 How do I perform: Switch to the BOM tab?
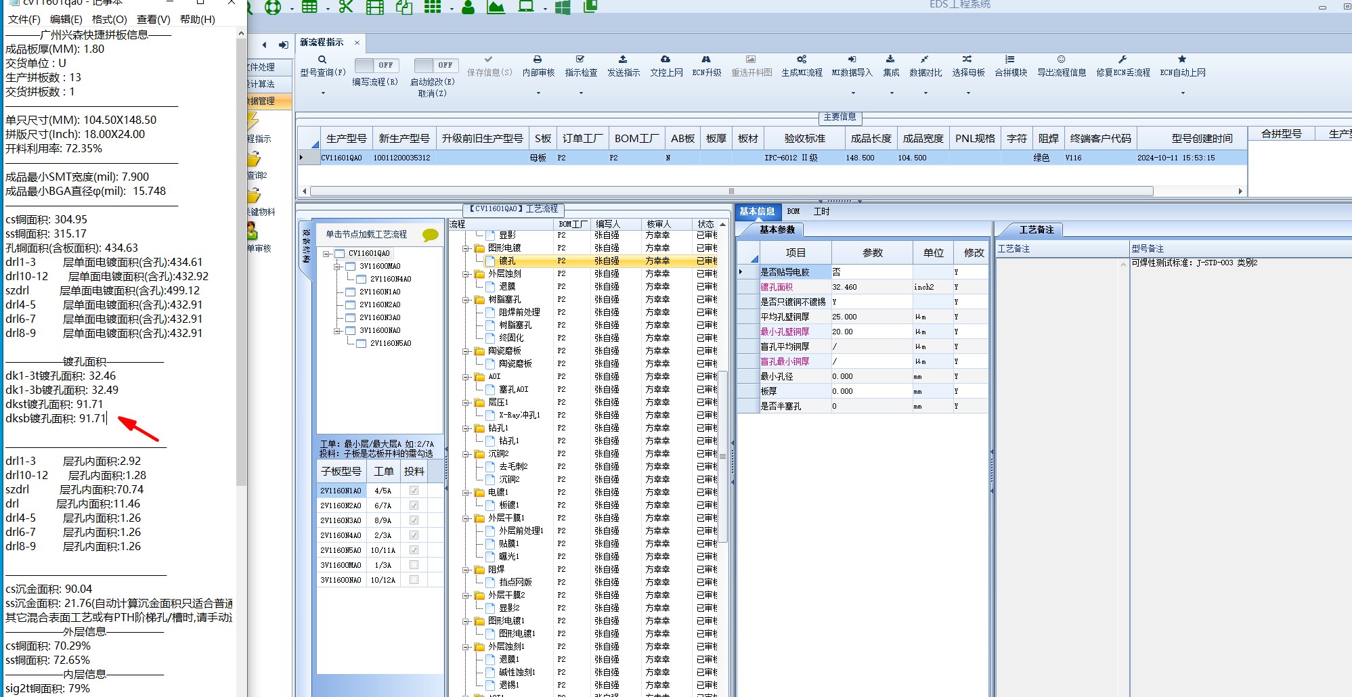coord(793,212)
